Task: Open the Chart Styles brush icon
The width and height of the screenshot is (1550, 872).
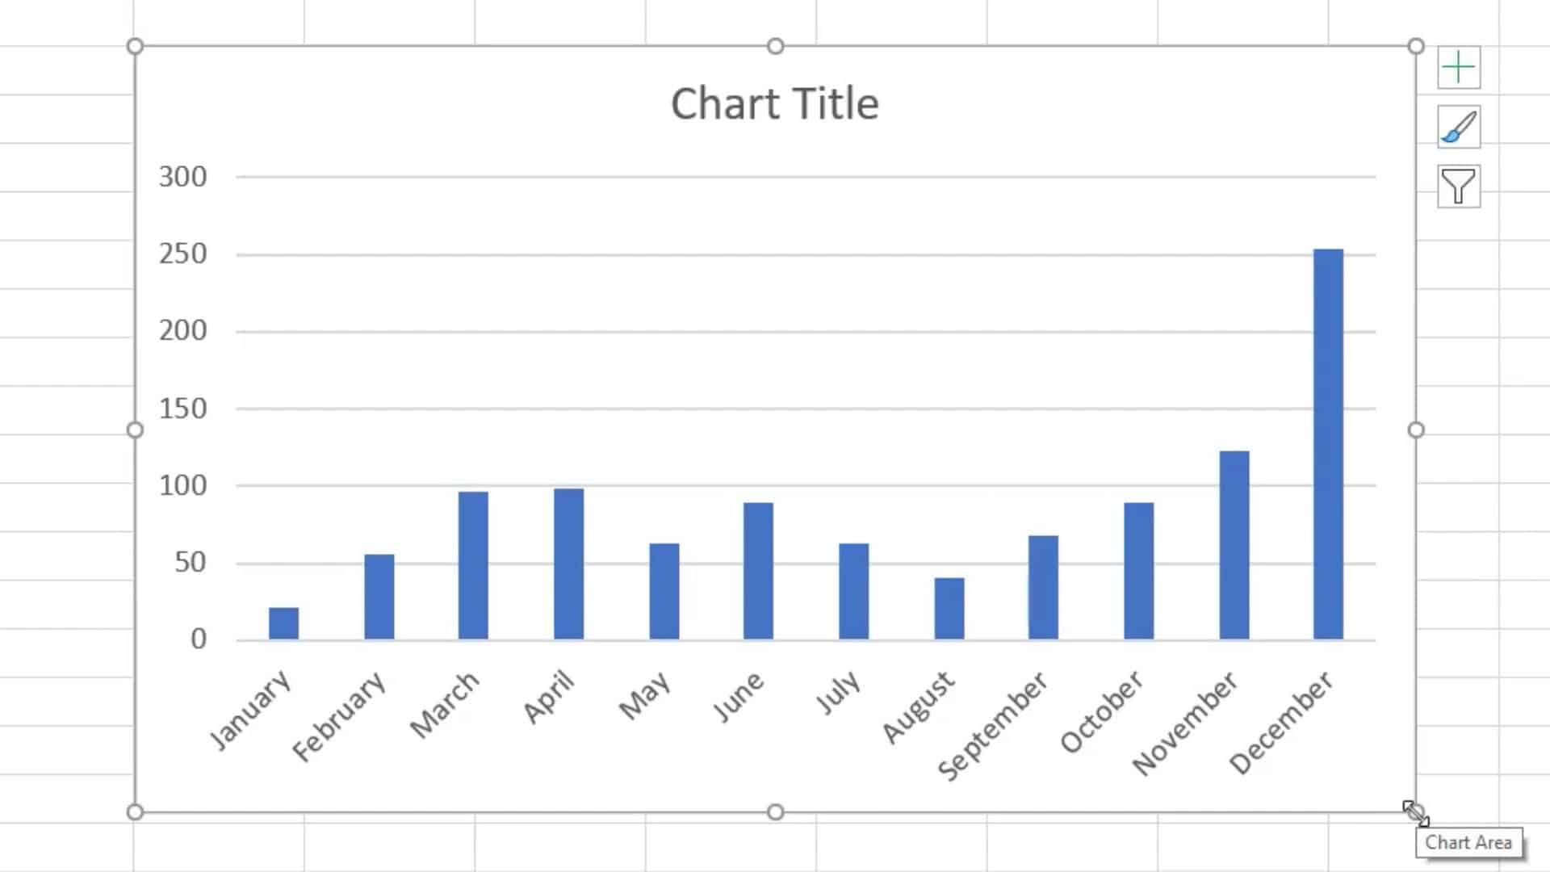Action: coord(1458,127)
